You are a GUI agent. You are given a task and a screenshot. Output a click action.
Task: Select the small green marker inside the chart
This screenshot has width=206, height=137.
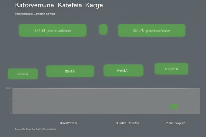(x=174, y=106)
